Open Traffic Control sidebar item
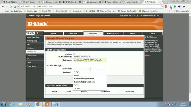Image resolution: width=191 pixels, height=107 pixels. pos(35,55)
